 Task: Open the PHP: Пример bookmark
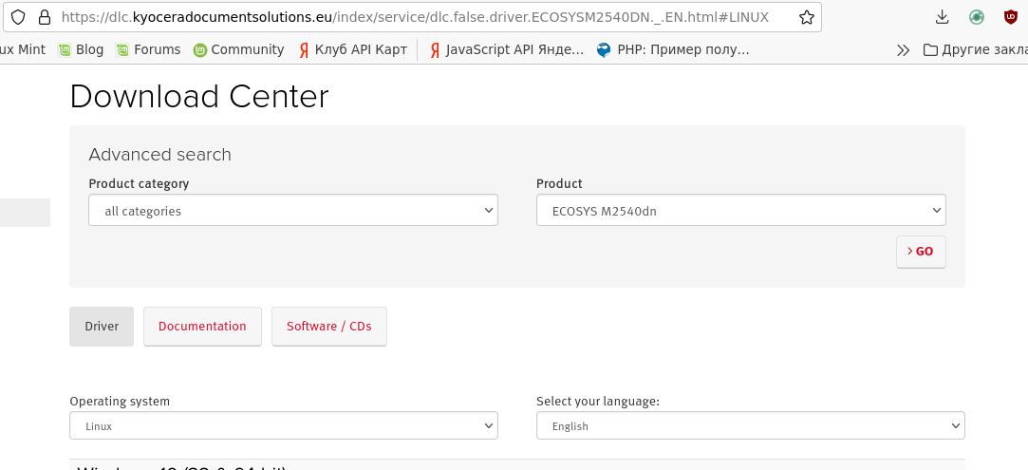pyautogui.click(x=673, y=49)
